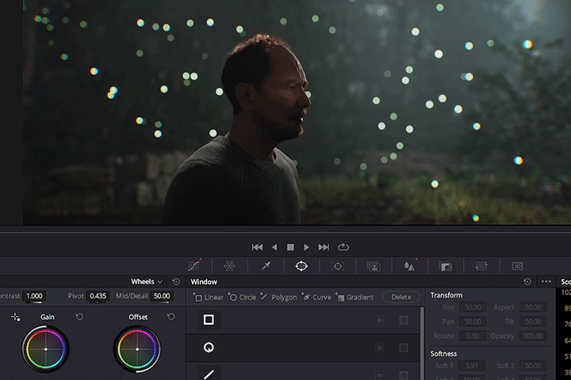Click the center of the Gain color wheel
The image size is (571, 380).
(45, 349)
